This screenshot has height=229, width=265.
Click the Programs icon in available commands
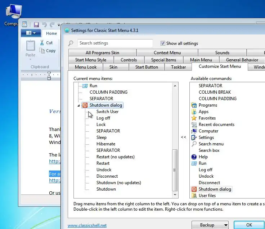point(194,105)
